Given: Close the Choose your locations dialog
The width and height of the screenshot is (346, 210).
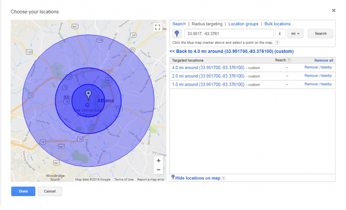Looking at the screenshot, I should [334, 10].
